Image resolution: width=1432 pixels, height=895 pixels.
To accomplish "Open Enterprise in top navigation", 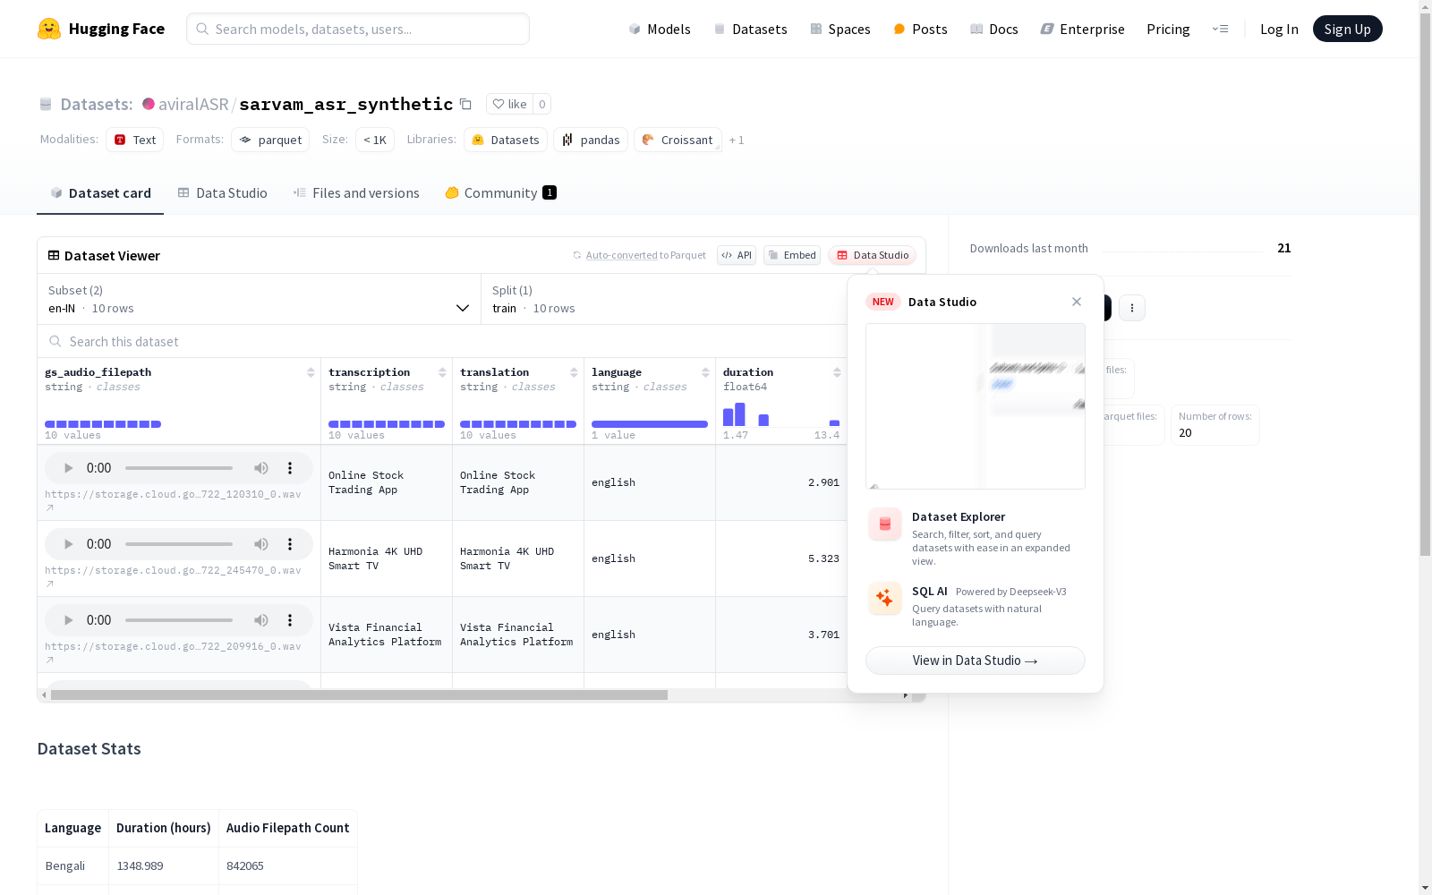I will (x=1082, y=29).
